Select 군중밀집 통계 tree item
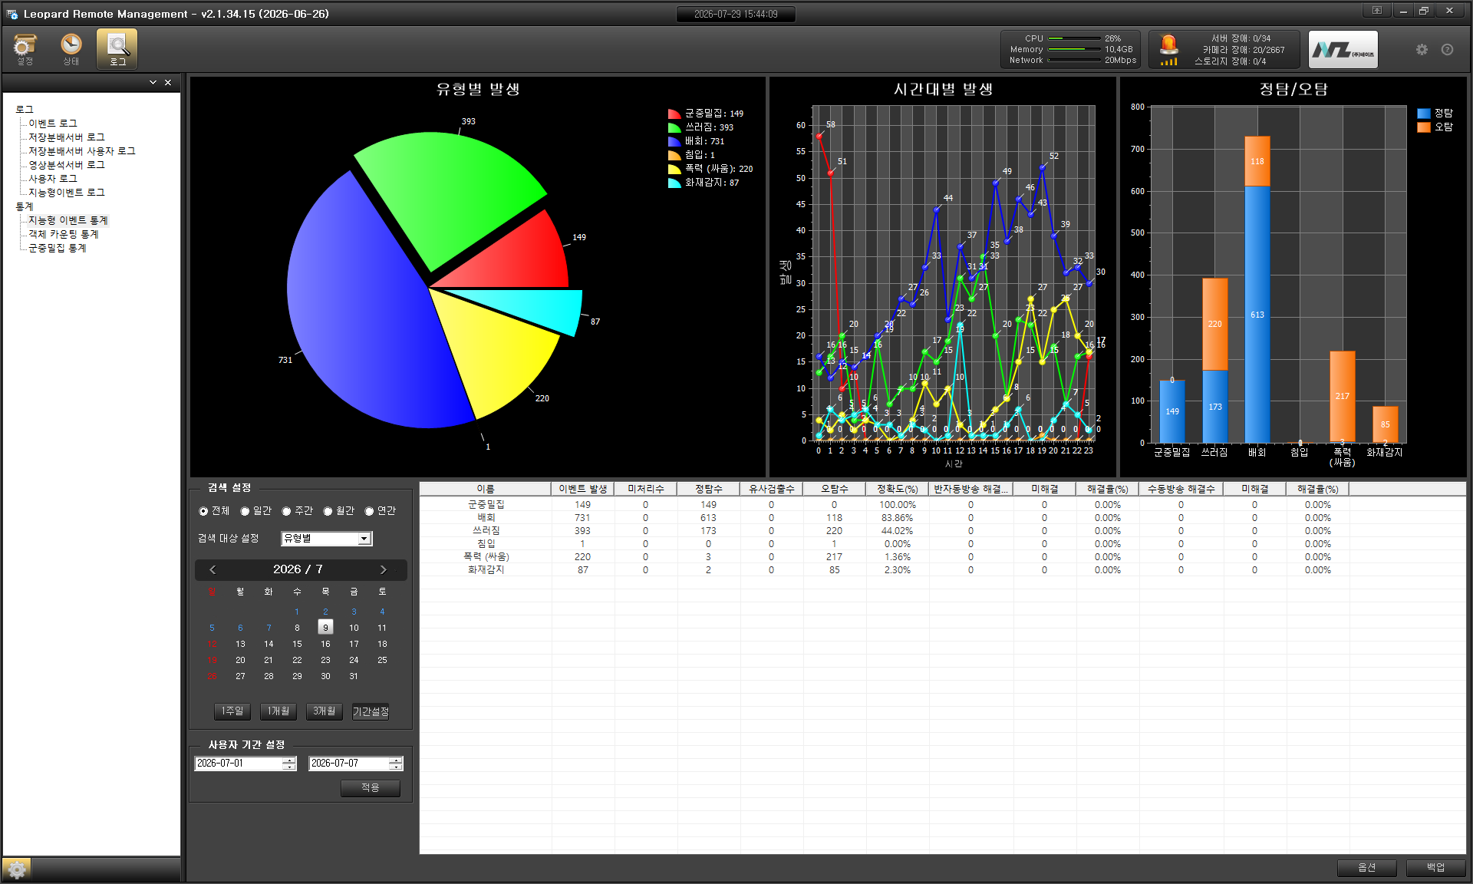The height and width of the screenshot is (884, 1473). pos(58,248)
